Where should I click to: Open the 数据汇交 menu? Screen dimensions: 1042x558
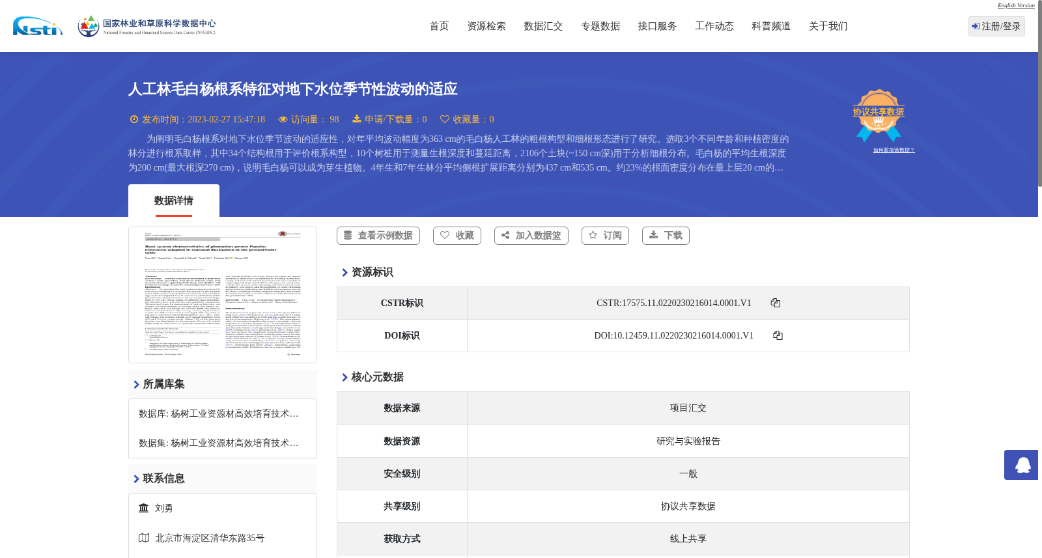click(x=543, y=26)
